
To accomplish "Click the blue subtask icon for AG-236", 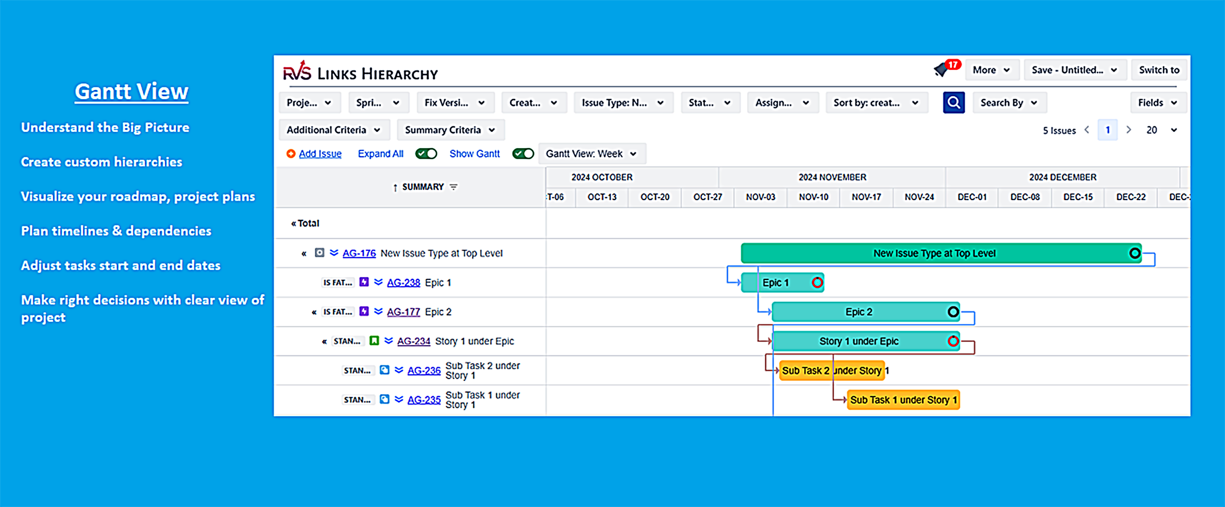I will pyautogui.click(x=384, y=370).
